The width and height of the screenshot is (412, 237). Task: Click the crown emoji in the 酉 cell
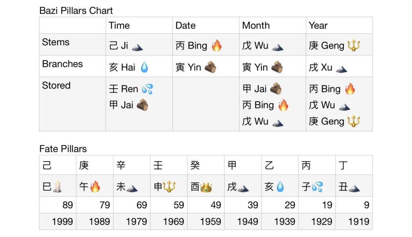click(x=206, y=187)
